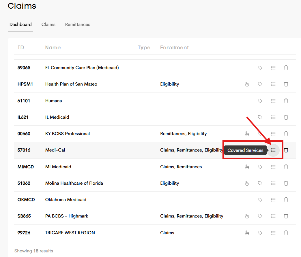Click trash icon in Humana row
301x257 pixels.
pos(286,101)
